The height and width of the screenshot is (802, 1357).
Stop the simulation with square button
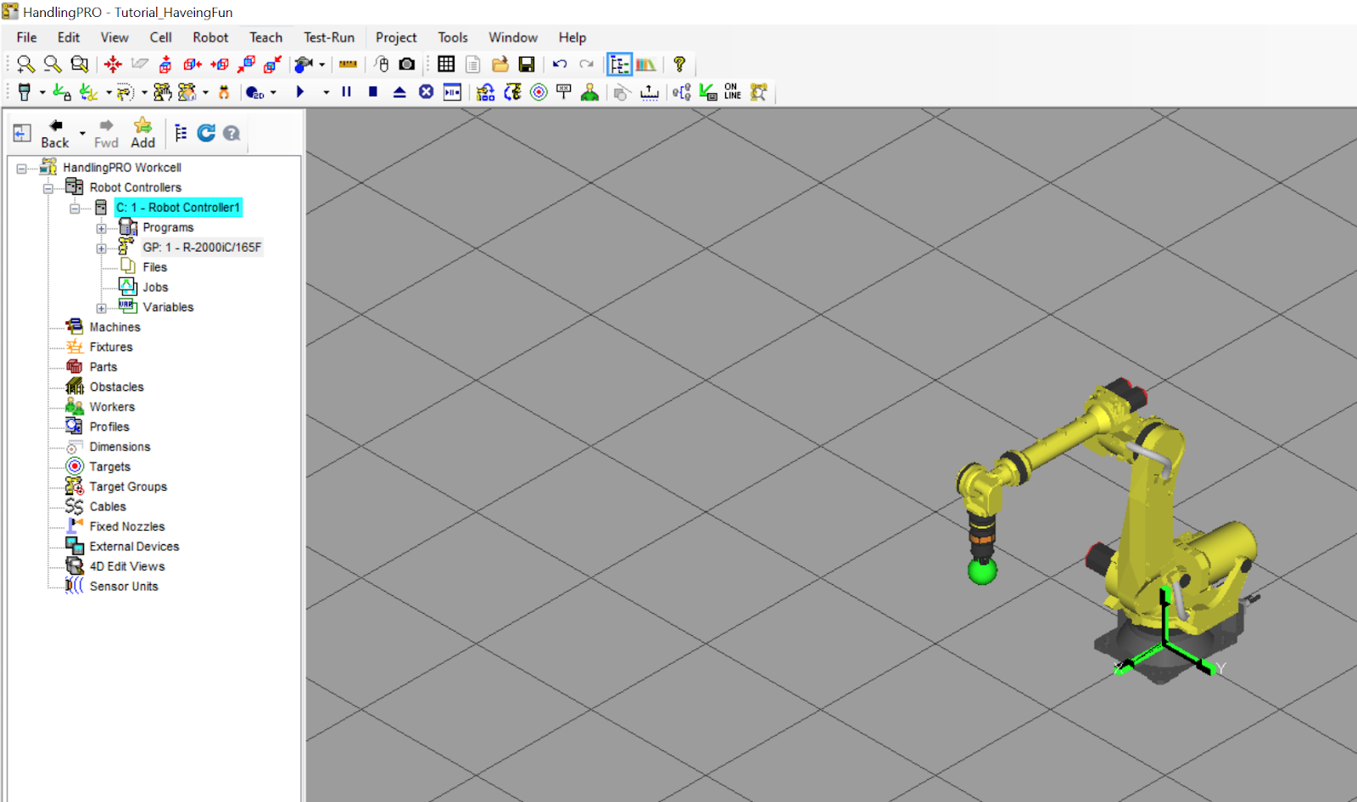click(373, 92)
